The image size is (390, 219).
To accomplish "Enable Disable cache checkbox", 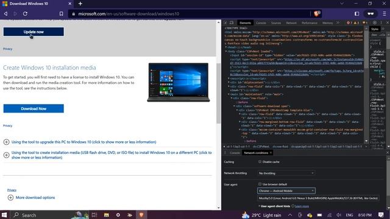I will (x=260, y=162).
